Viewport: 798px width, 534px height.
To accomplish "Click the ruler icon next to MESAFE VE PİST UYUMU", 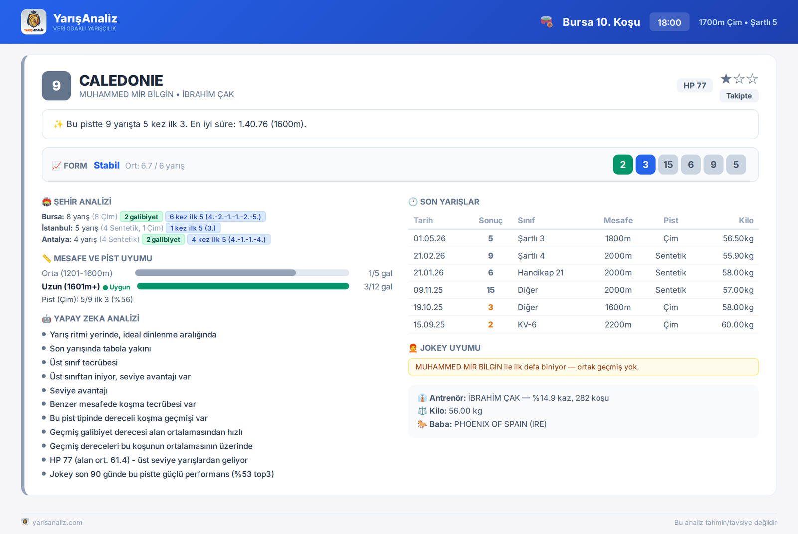I will (x=47, y=258).
